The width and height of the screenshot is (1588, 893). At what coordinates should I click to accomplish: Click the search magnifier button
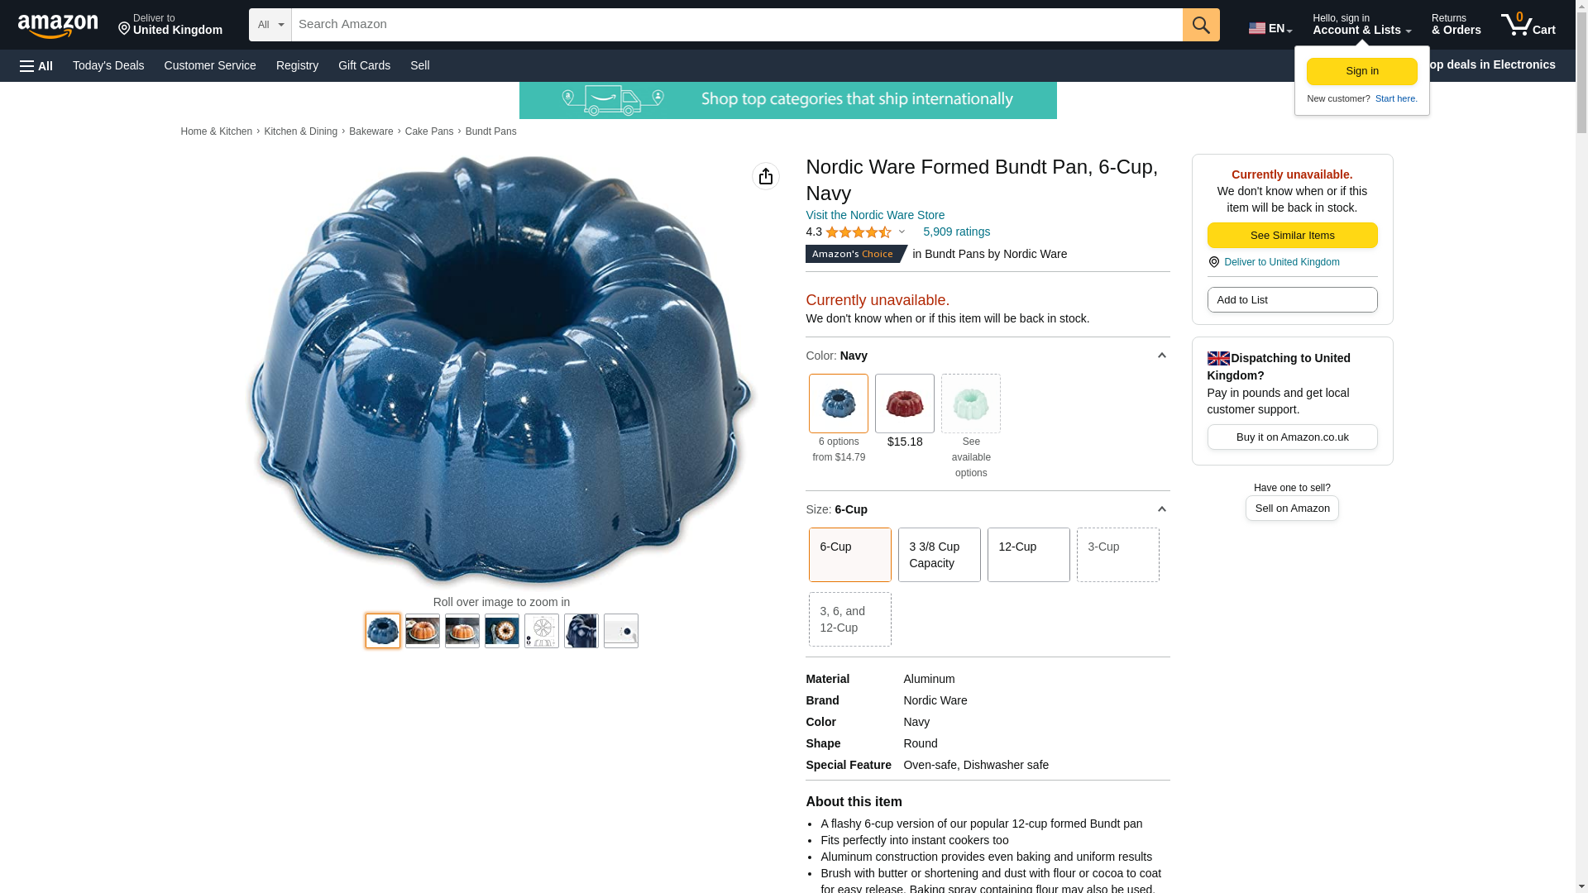point(1201,25)
